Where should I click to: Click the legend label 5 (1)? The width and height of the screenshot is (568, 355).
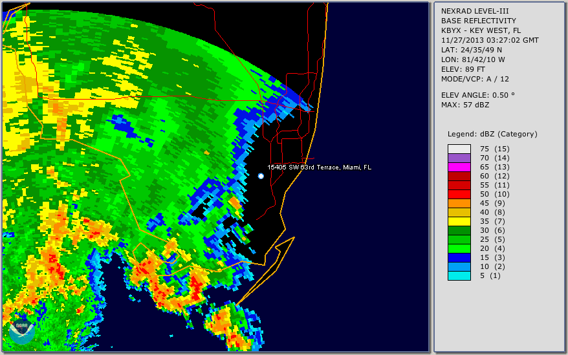[x=490, y=275]
